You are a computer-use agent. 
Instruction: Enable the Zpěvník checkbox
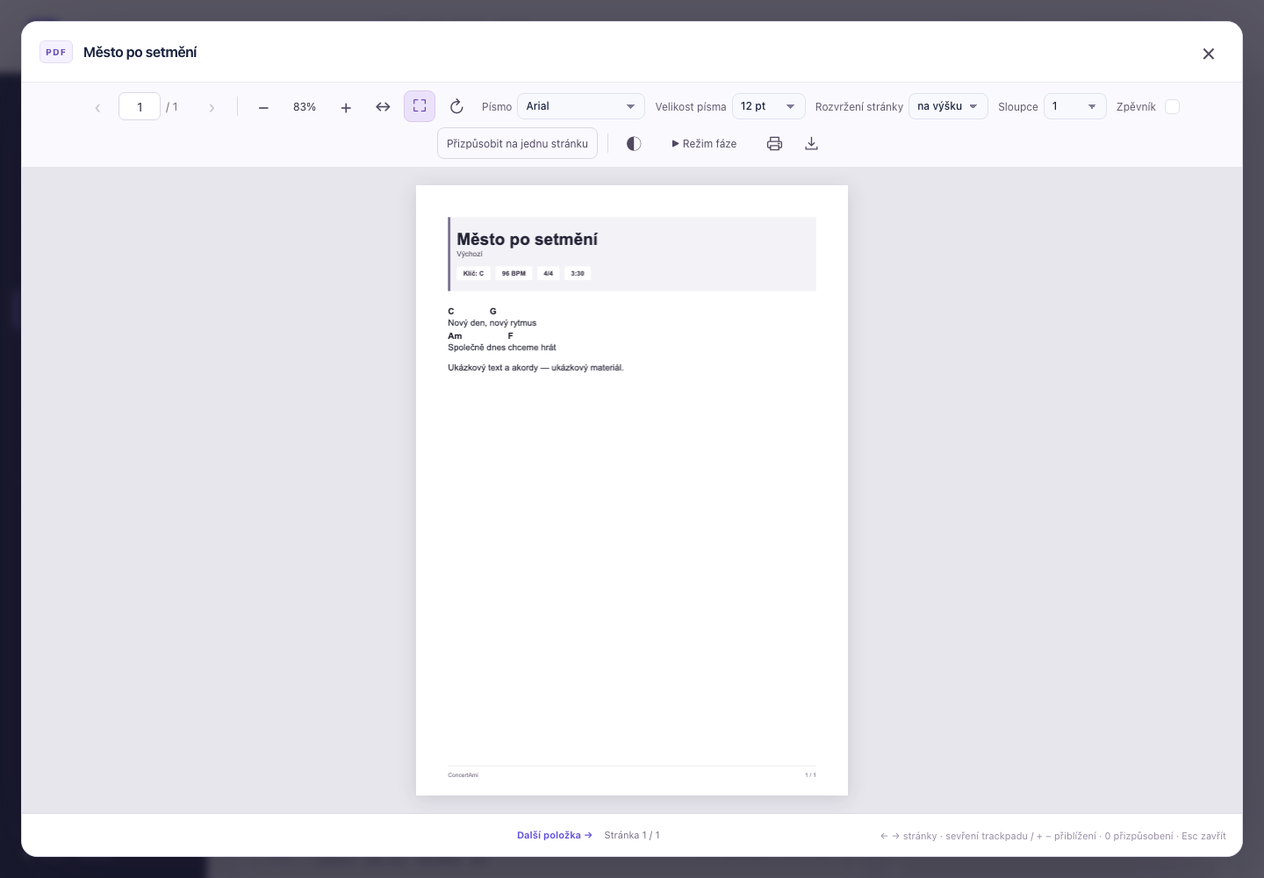tap(1173, 107)
